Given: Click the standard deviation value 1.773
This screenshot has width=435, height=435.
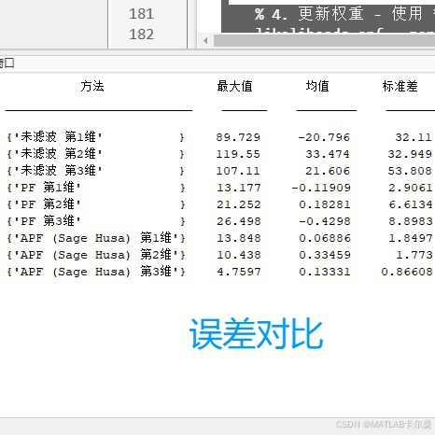Looking at the screenshot, I should click(414, 255).
